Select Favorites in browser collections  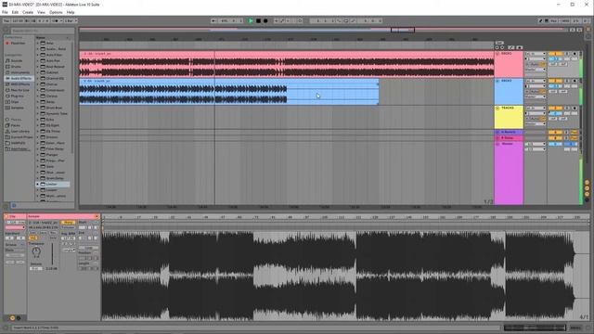(x=18, y=44)
